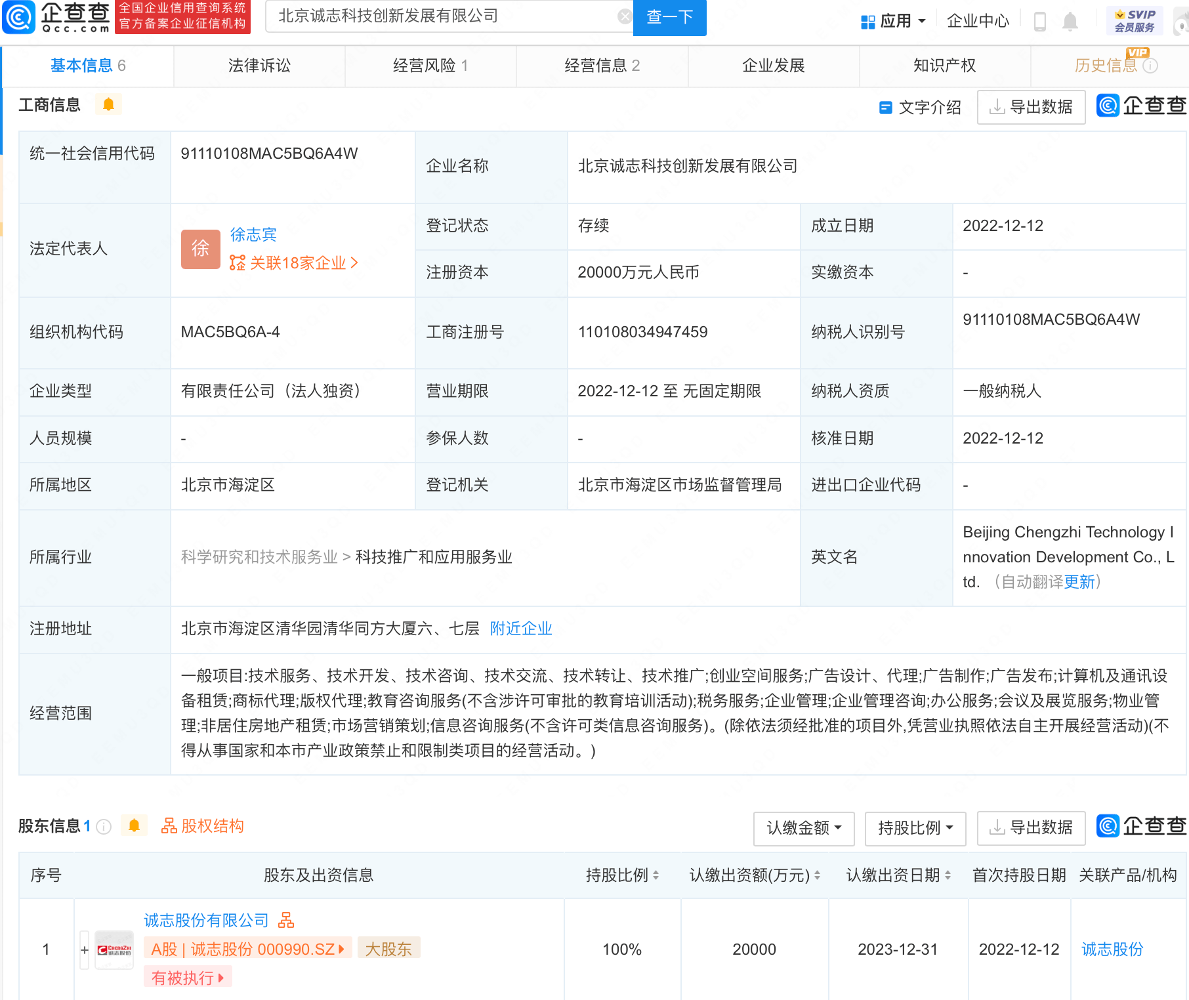Switch to 历史信息 VIP tab
The image size is (1189, 1000).
pyautogui.click(x=1109, y=66)
